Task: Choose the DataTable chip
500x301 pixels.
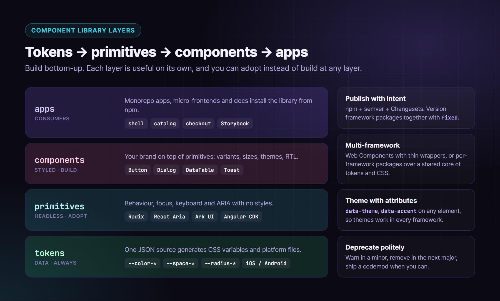Action: 200,170
